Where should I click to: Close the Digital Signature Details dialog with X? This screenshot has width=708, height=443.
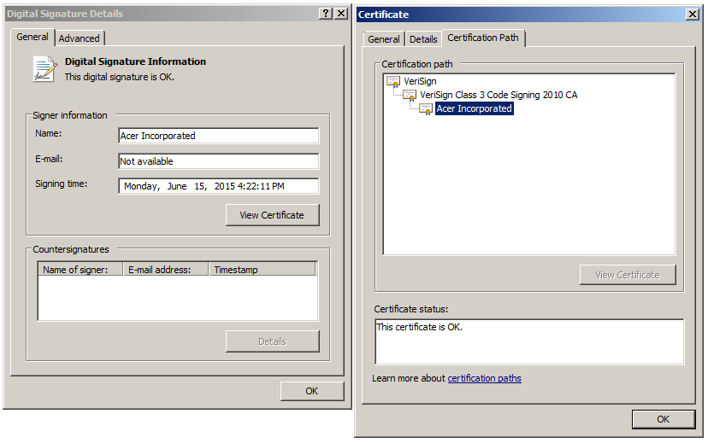pyautogui.click(x=341, y=14)
